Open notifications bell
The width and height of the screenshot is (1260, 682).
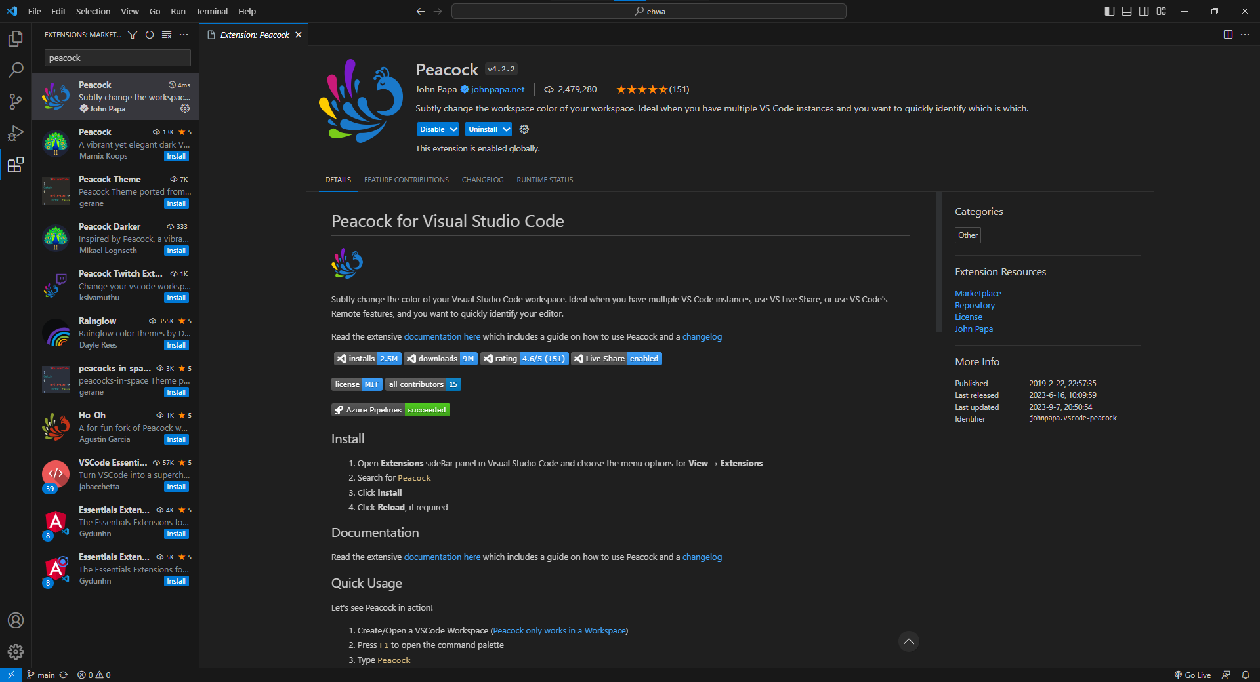pyautogui.click(x=1246, y=675)
